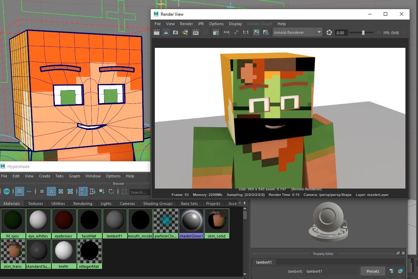Pause the IPR render with the pause icon
418x279 pixels.
click(379, 32)
